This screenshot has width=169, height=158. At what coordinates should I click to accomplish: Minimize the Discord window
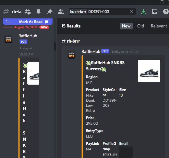click(x=154, y=2)
